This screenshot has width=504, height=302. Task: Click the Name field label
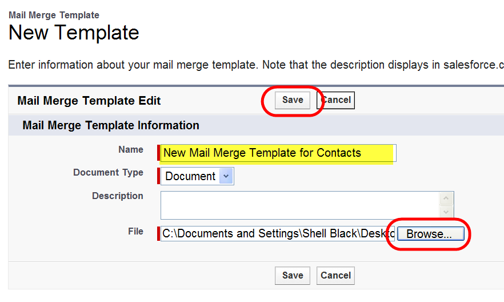click(x=131, y=149)
